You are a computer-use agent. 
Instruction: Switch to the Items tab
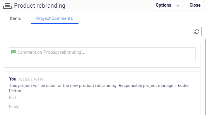point(15,18)
